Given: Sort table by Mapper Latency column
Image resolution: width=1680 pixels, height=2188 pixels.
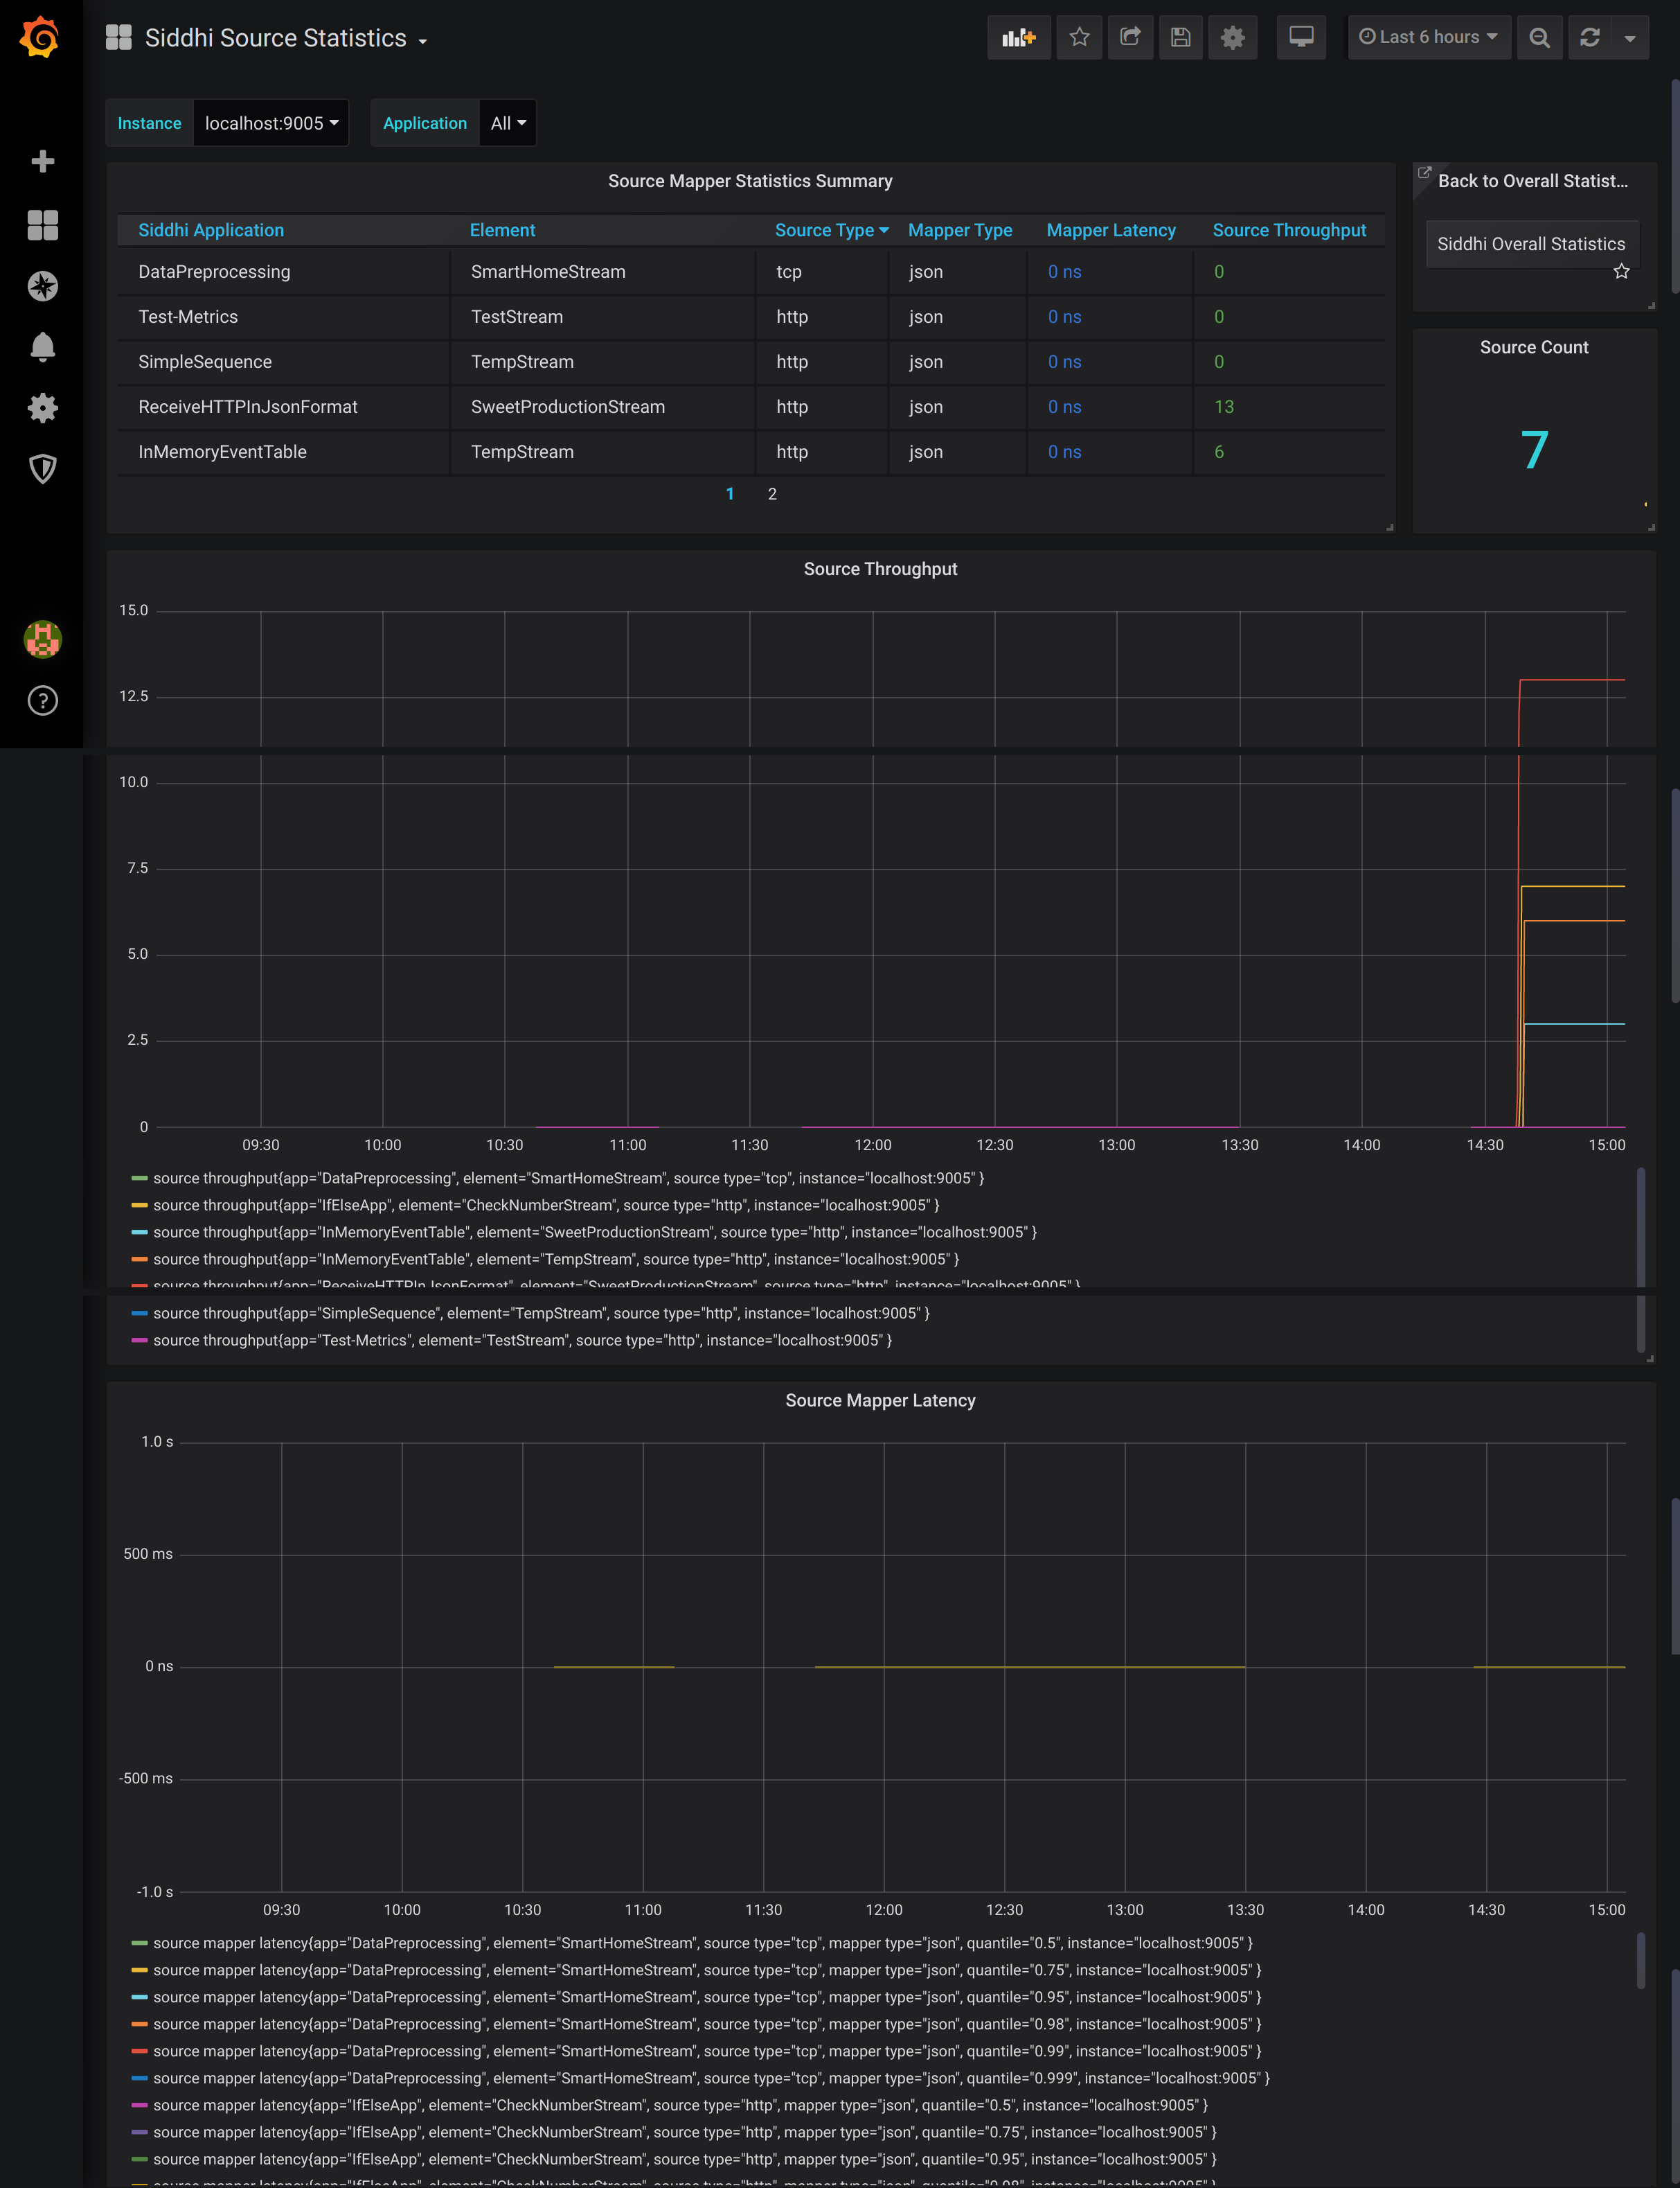Looking at the screenshot, I should 1111,230.
